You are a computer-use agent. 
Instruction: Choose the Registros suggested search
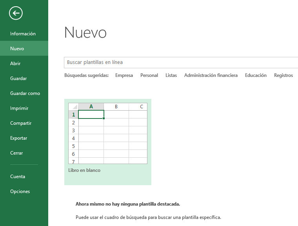(283, 75)
